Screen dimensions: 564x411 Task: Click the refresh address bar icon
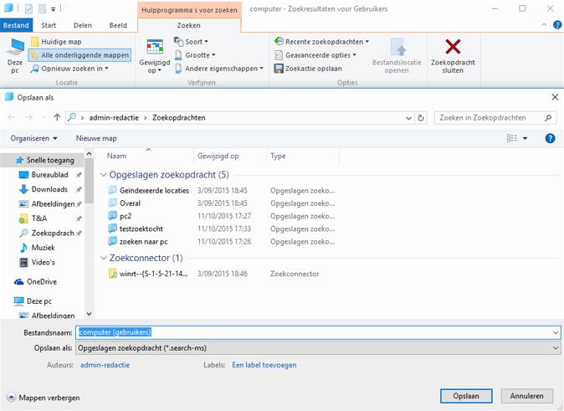point(420,118)
